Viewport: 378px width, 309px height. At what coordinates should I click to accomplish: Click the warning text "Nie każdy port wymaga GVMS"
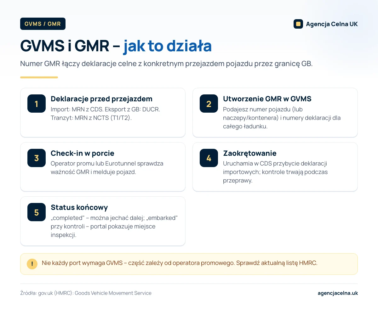click(x=180, y=263)
